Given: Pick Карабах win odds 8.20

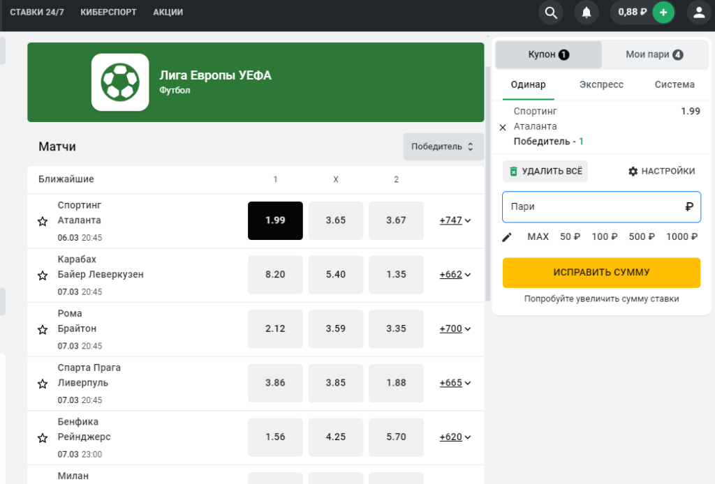Looking at the screenshot, I should click(275, 275).
